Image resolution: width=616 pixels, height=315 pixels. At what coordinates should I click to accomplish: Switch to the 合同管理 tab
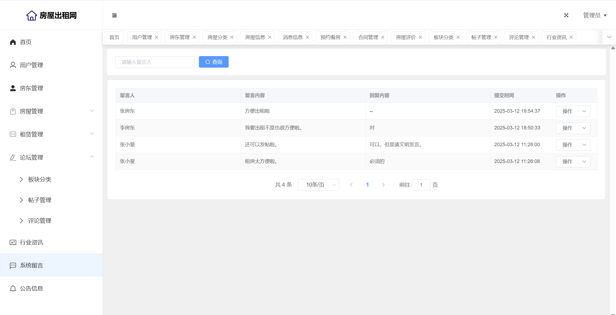[x=368, y=37]
